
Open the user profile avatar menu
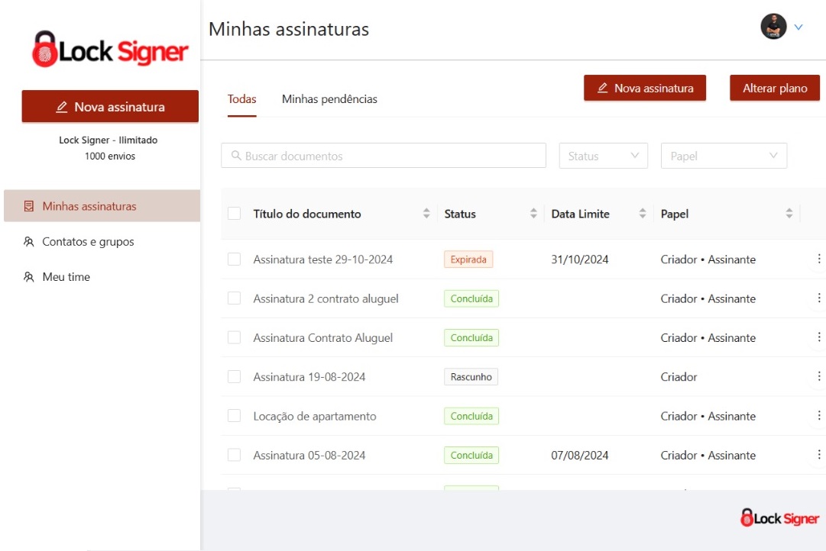tap(773, 27)
